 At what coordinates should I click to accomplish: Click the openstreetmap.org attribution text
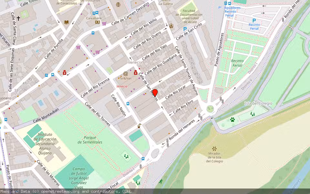pyautogui.click(x=60, y=191)
